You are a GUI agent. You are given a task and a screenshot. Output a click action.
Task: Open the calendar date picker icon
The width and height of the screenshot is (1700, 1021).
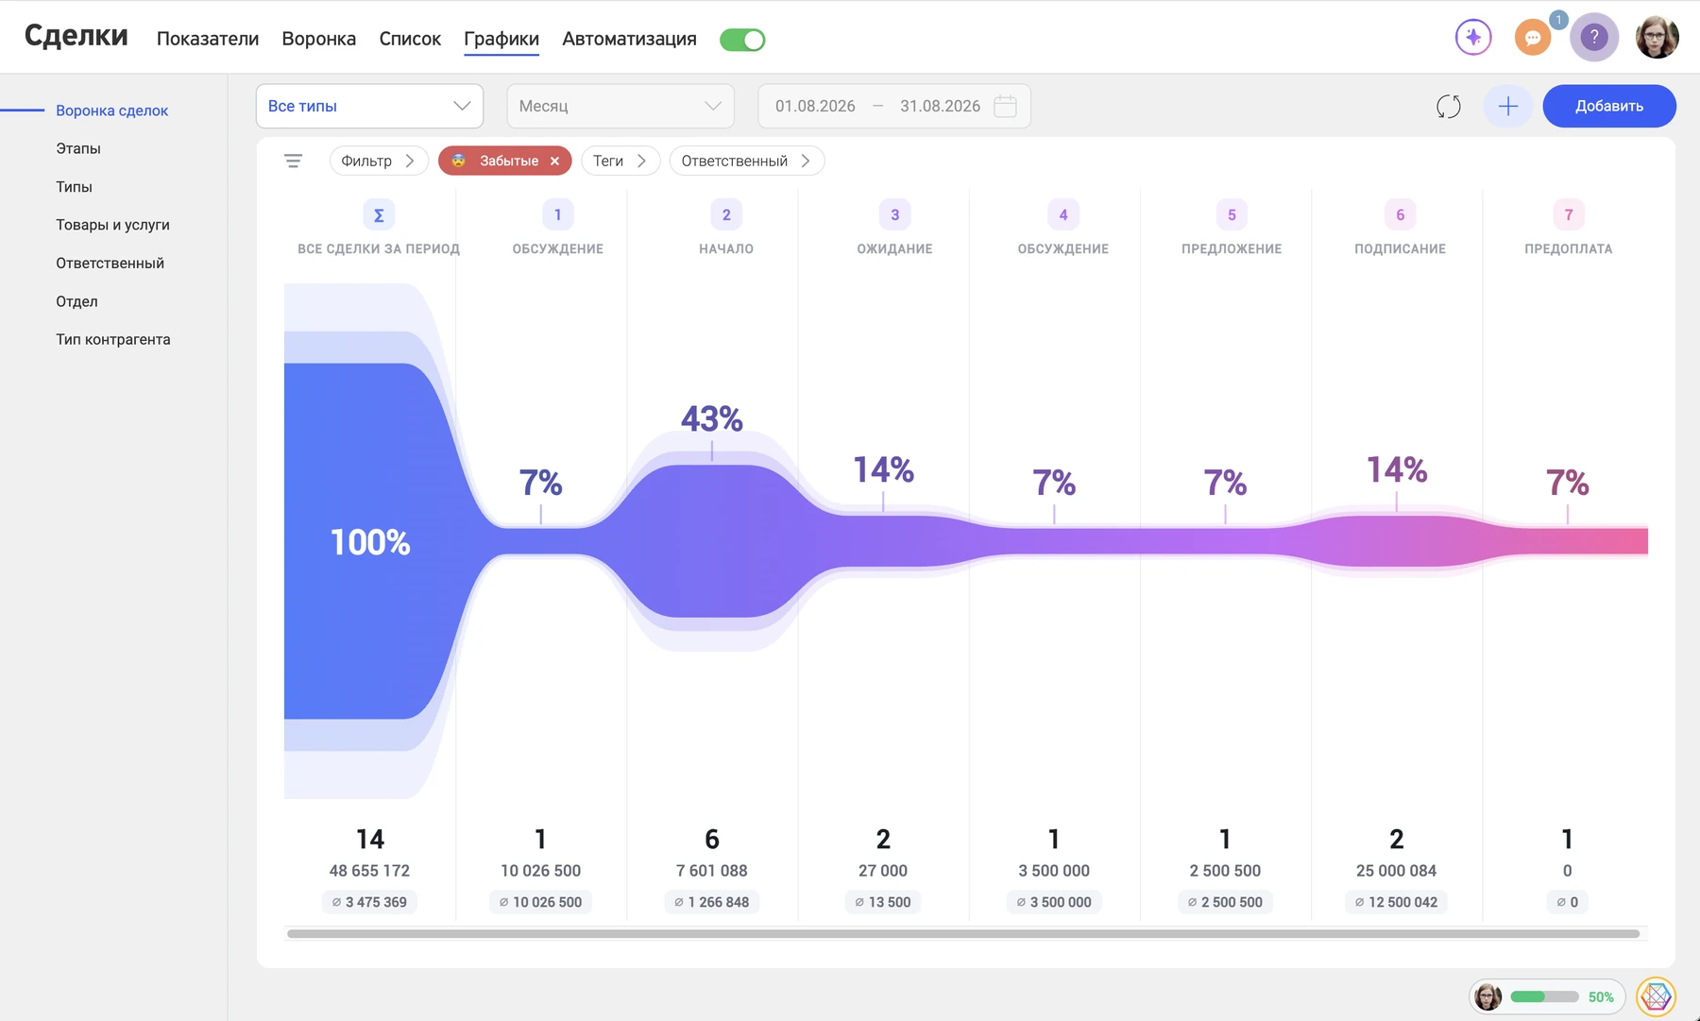1006,106
